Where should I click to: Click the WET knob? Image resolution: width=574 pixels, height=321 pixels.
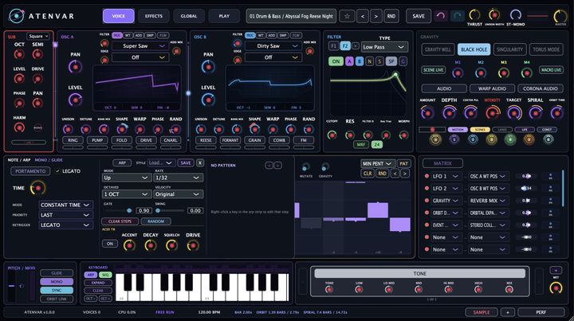click(556, 288)
